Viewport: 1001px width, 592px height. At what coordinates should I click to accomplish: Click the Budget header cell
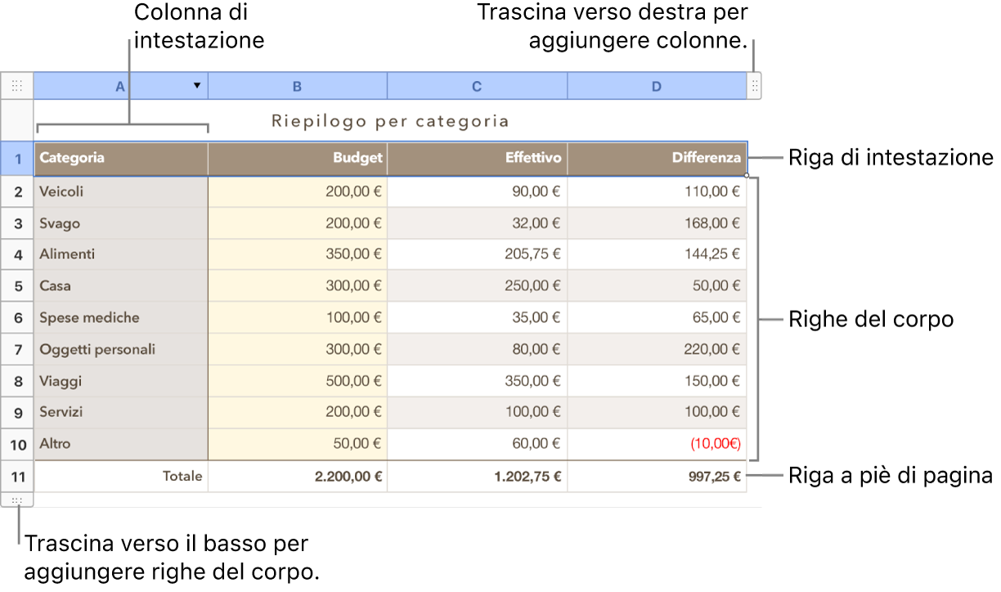click(298, 159)
